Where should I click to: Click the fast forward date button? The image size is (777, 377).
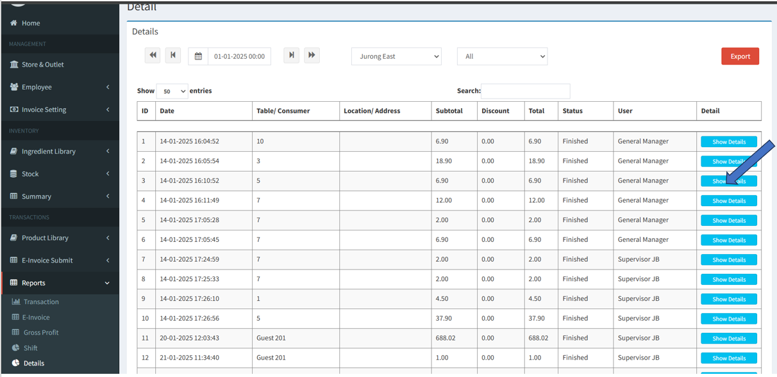pos(312,56)
